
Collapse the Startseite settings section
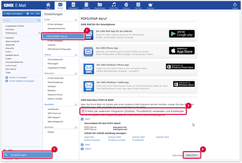coord(76,128)
